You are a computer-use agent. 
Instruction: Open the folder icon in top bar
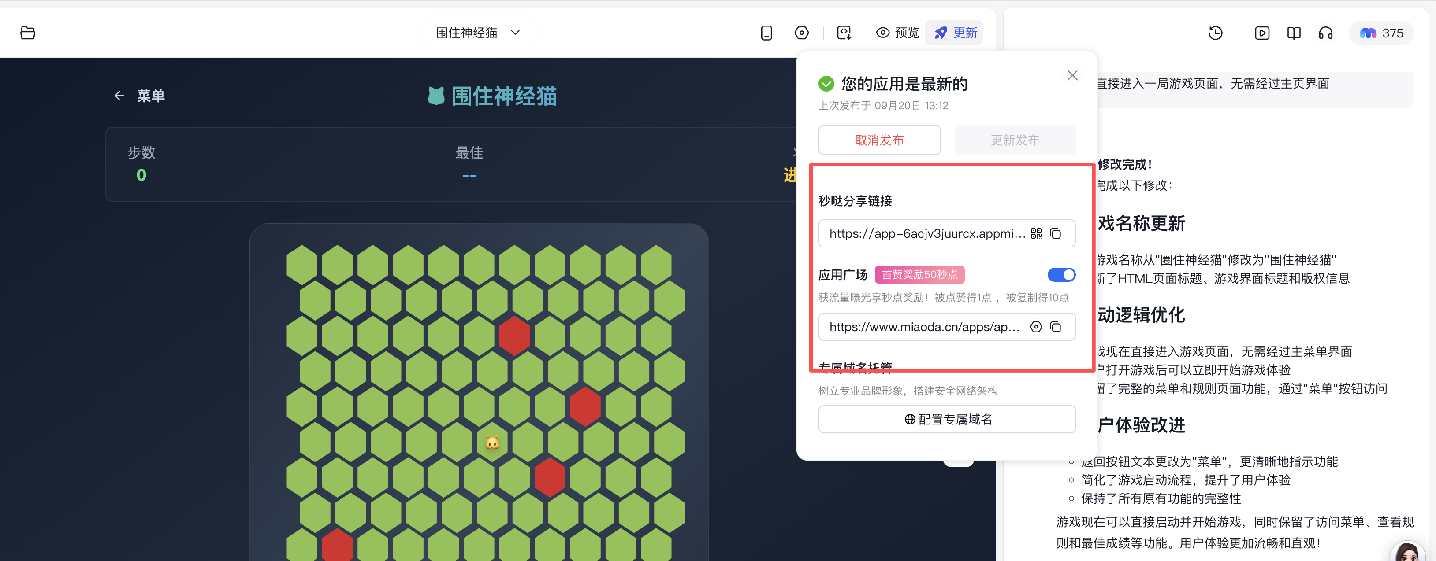pyautogui.click(x=27, y=33)
